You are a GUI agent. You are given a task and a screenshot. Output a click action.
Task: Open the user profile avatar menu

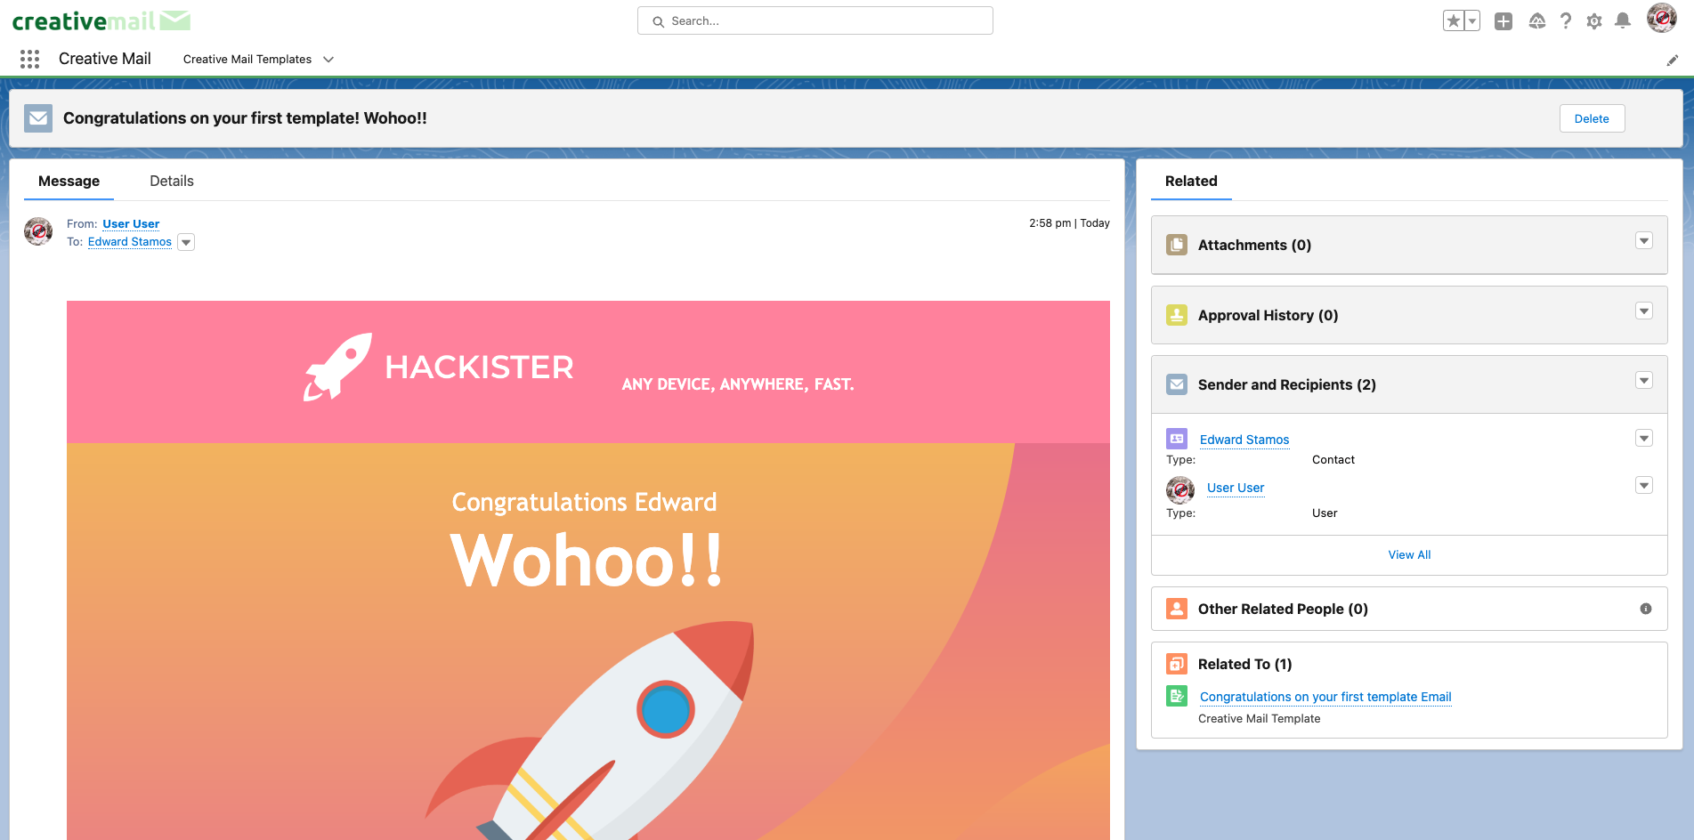(x=1661, y=19)
